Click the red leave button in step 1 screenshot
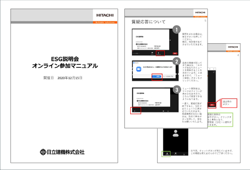The image size is (250, 170). (x=175, y=53)
